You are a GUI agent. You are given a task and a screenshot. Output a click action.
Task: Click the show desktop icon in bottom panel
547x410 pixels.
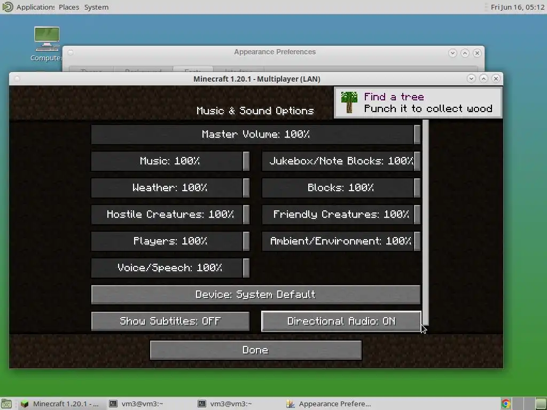click(6, 404)
